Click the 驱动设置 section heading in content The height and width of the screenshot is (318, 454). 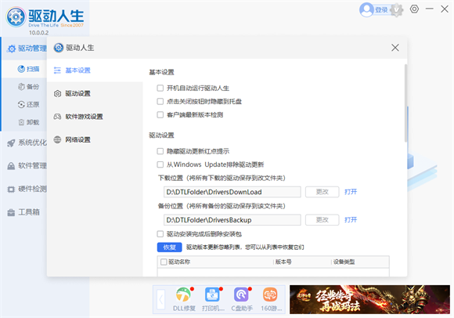[161, 136]
